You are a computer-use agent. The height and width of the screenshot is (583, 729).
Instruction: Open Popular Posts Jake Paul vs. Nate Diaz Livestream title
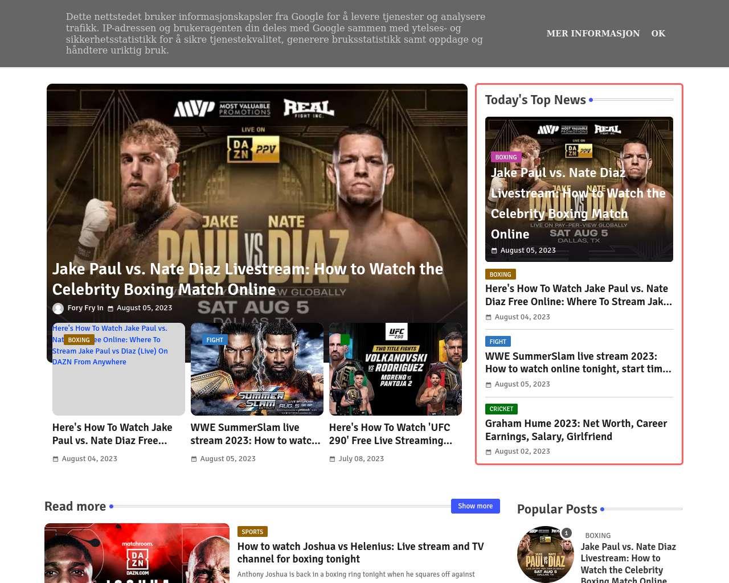point(628,563)
